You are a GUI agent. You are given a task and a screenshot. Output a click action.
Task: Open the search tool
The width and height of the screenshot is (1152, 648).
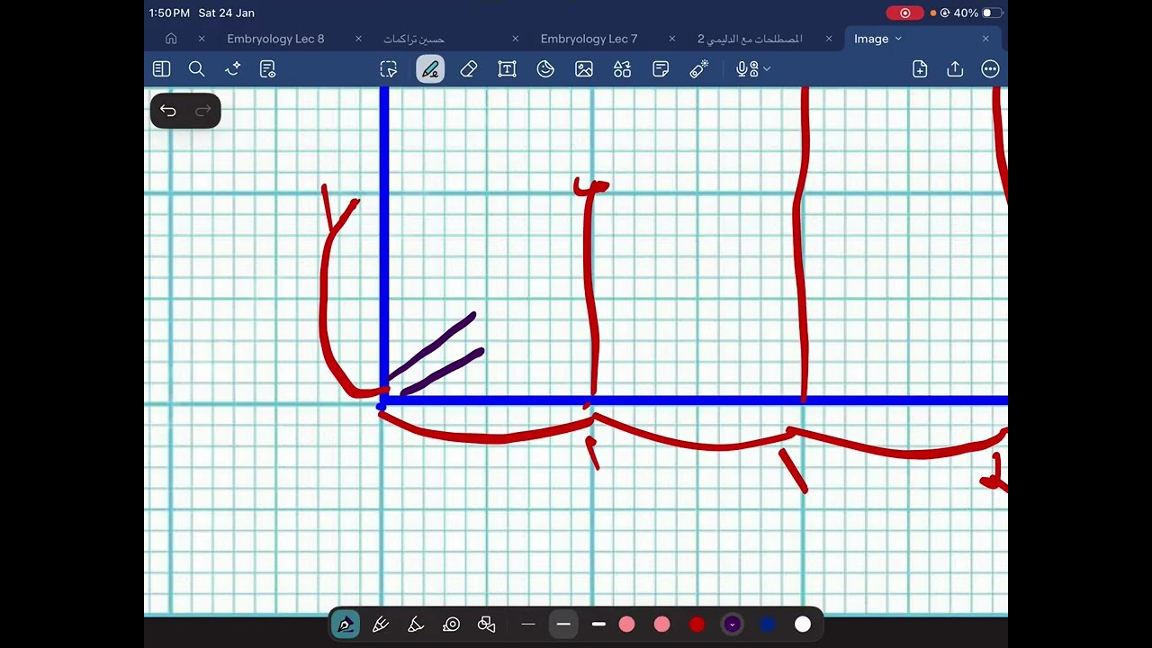[x=196, y=69]
